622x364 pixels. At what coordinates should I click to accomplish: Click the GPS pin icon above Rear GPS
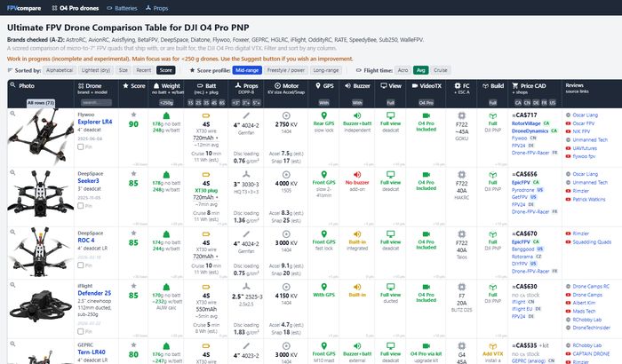pyautogui.click(x=324, y=115)
